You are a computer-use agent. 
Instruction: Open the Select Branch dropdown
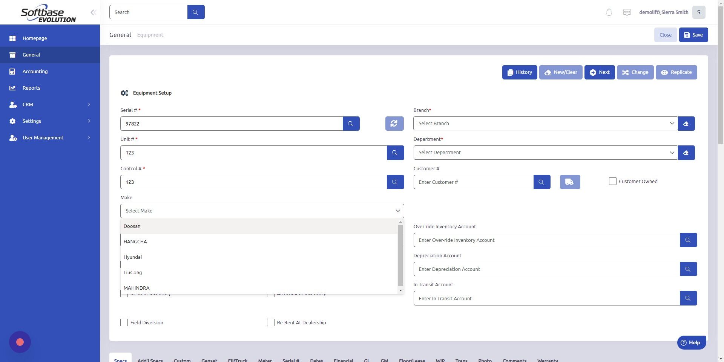(x=545, y=123)
